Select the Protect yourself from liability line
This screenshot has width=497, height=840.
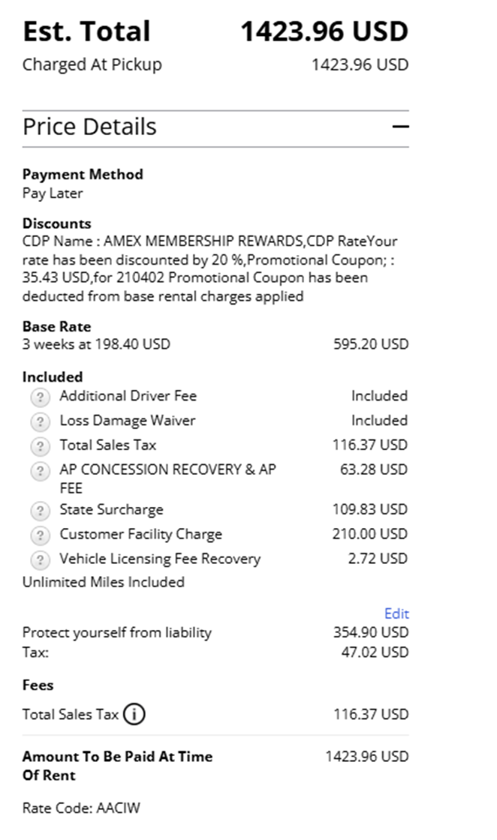(x=117, y=632)
